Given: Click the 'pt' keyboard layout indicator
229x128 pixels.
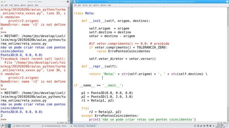Looking at the screenshot, I should pyautogui.click(x=201, y=126).
